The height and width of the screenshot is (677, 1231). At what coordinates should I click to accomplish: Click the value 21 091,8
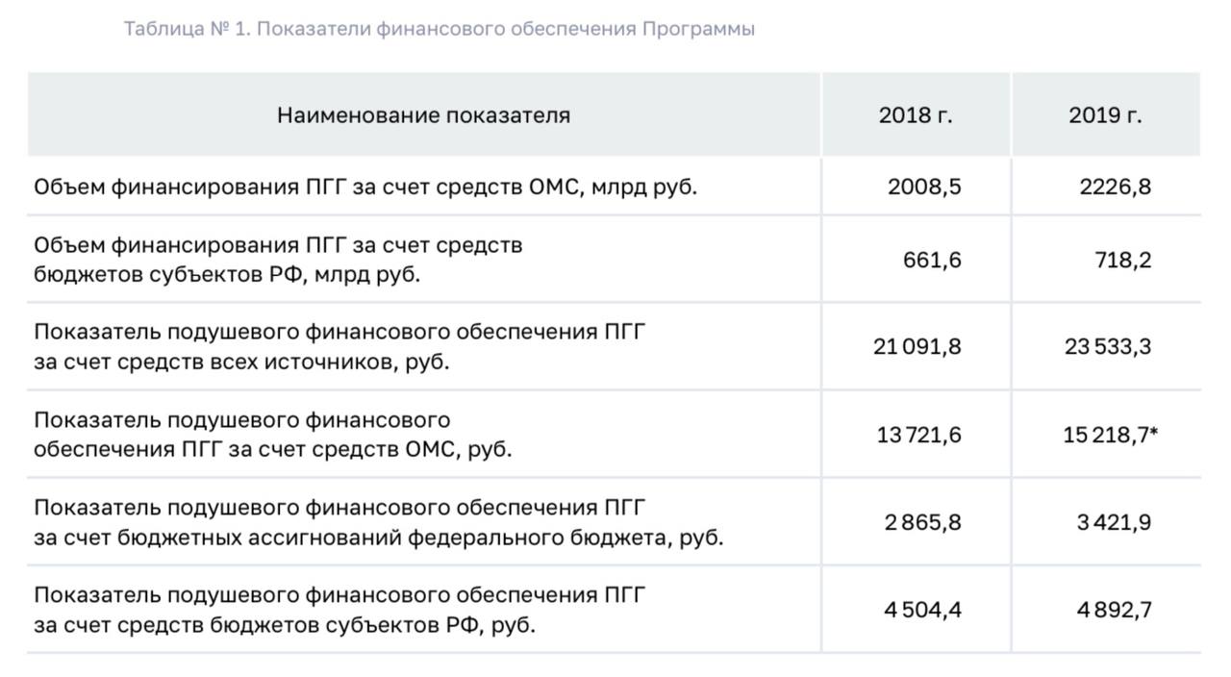click(917, 347)
